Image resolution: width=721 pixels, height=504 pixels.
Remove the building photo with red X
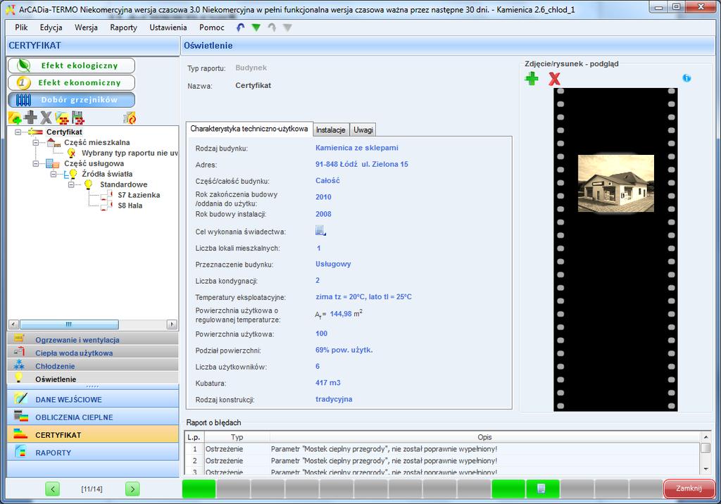pyautogui.click(x=555, y=79)
